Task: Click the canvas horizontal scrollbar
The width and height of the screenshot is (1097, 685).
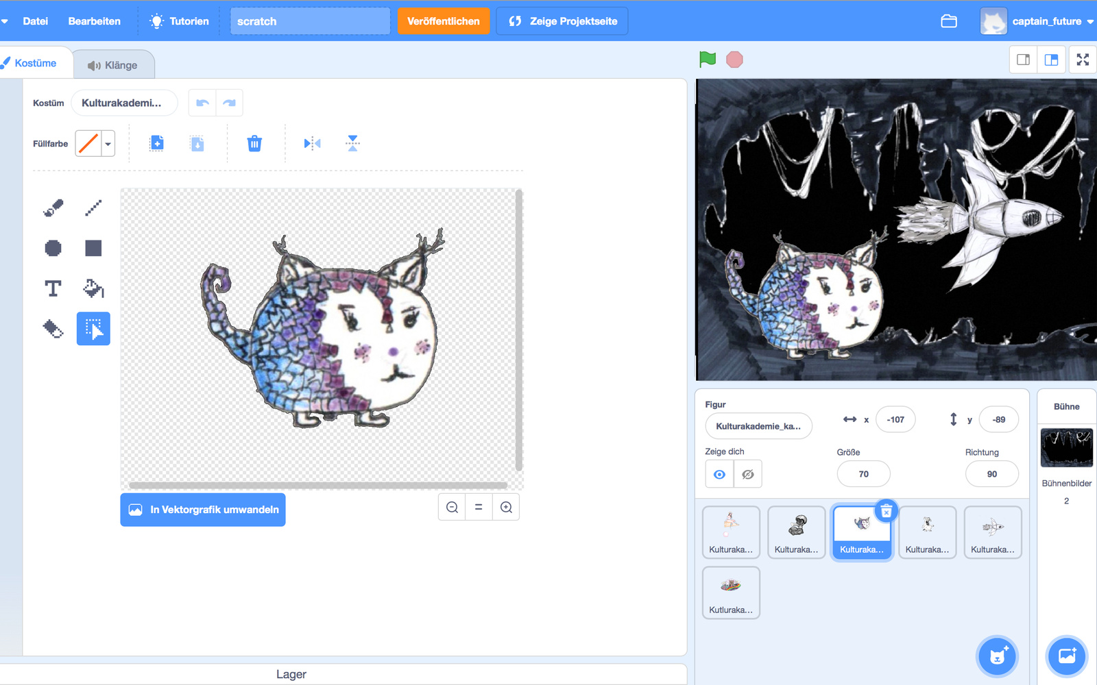Action: [318, 485]
